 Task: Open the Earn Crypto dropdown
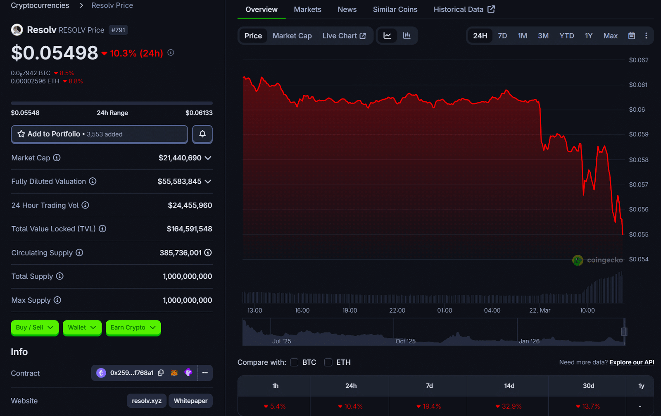tap(133, 328)
